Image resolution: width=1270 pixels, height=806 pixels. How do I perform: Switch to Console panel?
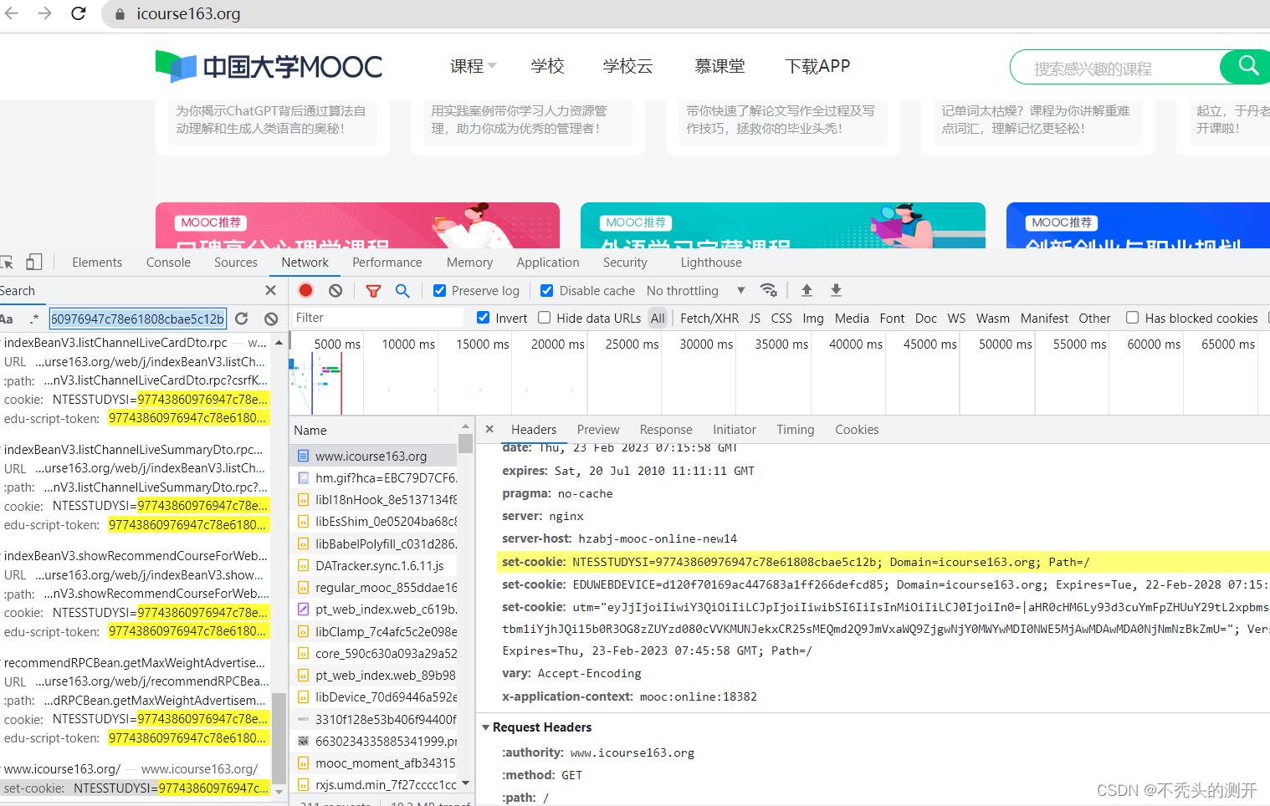168,262
